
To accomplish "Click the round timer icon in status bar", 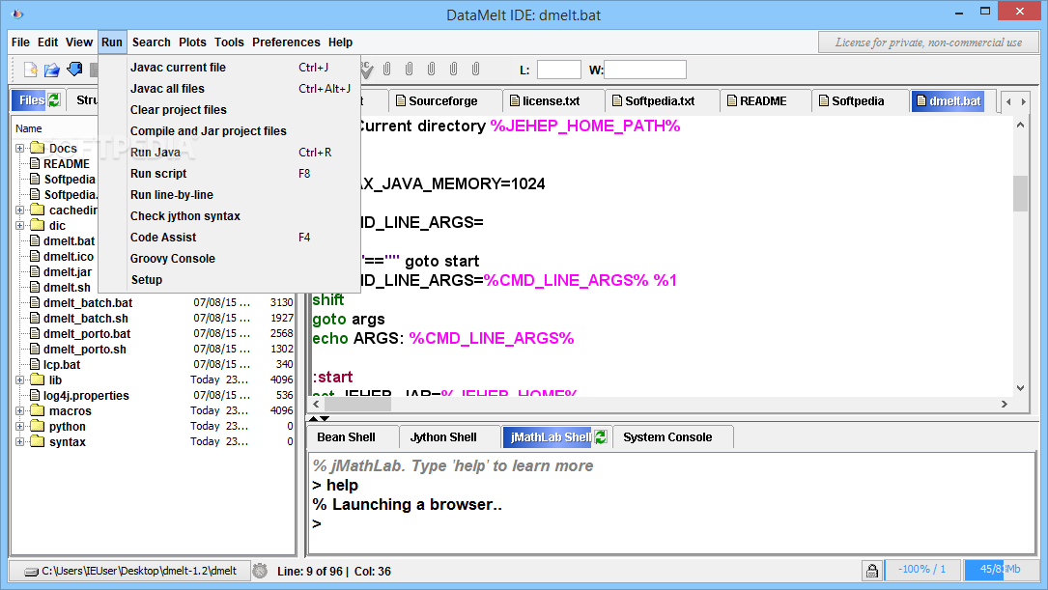I will click(x=260, y=571).
